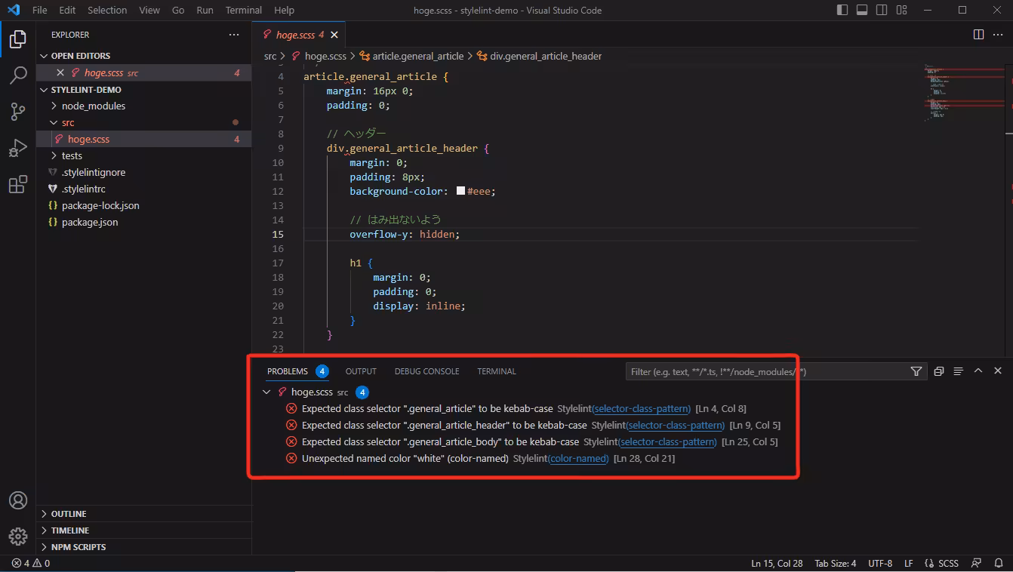
Task: Click the editor minimap
Action: (962, 94)
